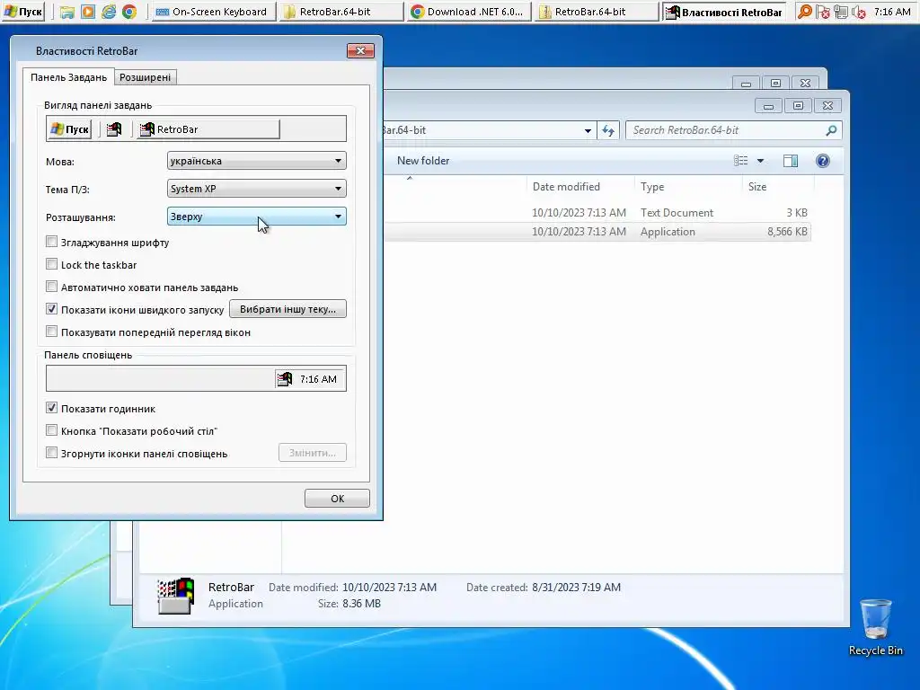Enable Згорнути іконки панелі сповіщень checkbox

[51, 453]
